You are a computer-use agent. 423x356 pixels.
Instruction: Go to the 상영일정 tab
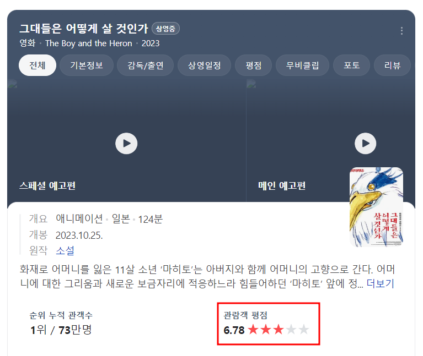(204, 65)
